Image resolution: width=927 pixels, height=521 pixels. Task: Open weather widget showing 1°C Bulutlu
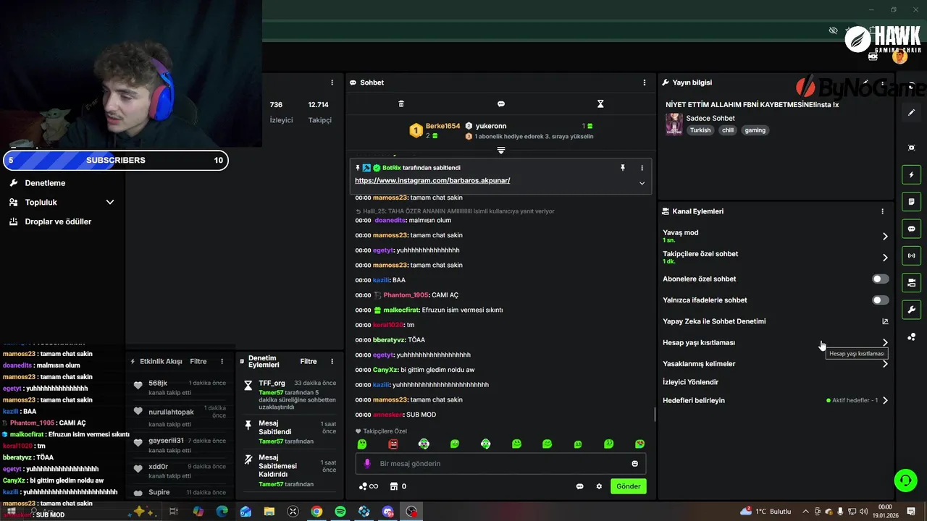click(766, 512)
